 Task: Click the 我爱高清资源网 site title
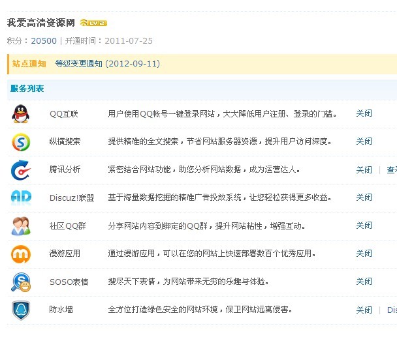pyautogui.click(x=40, y=23)
